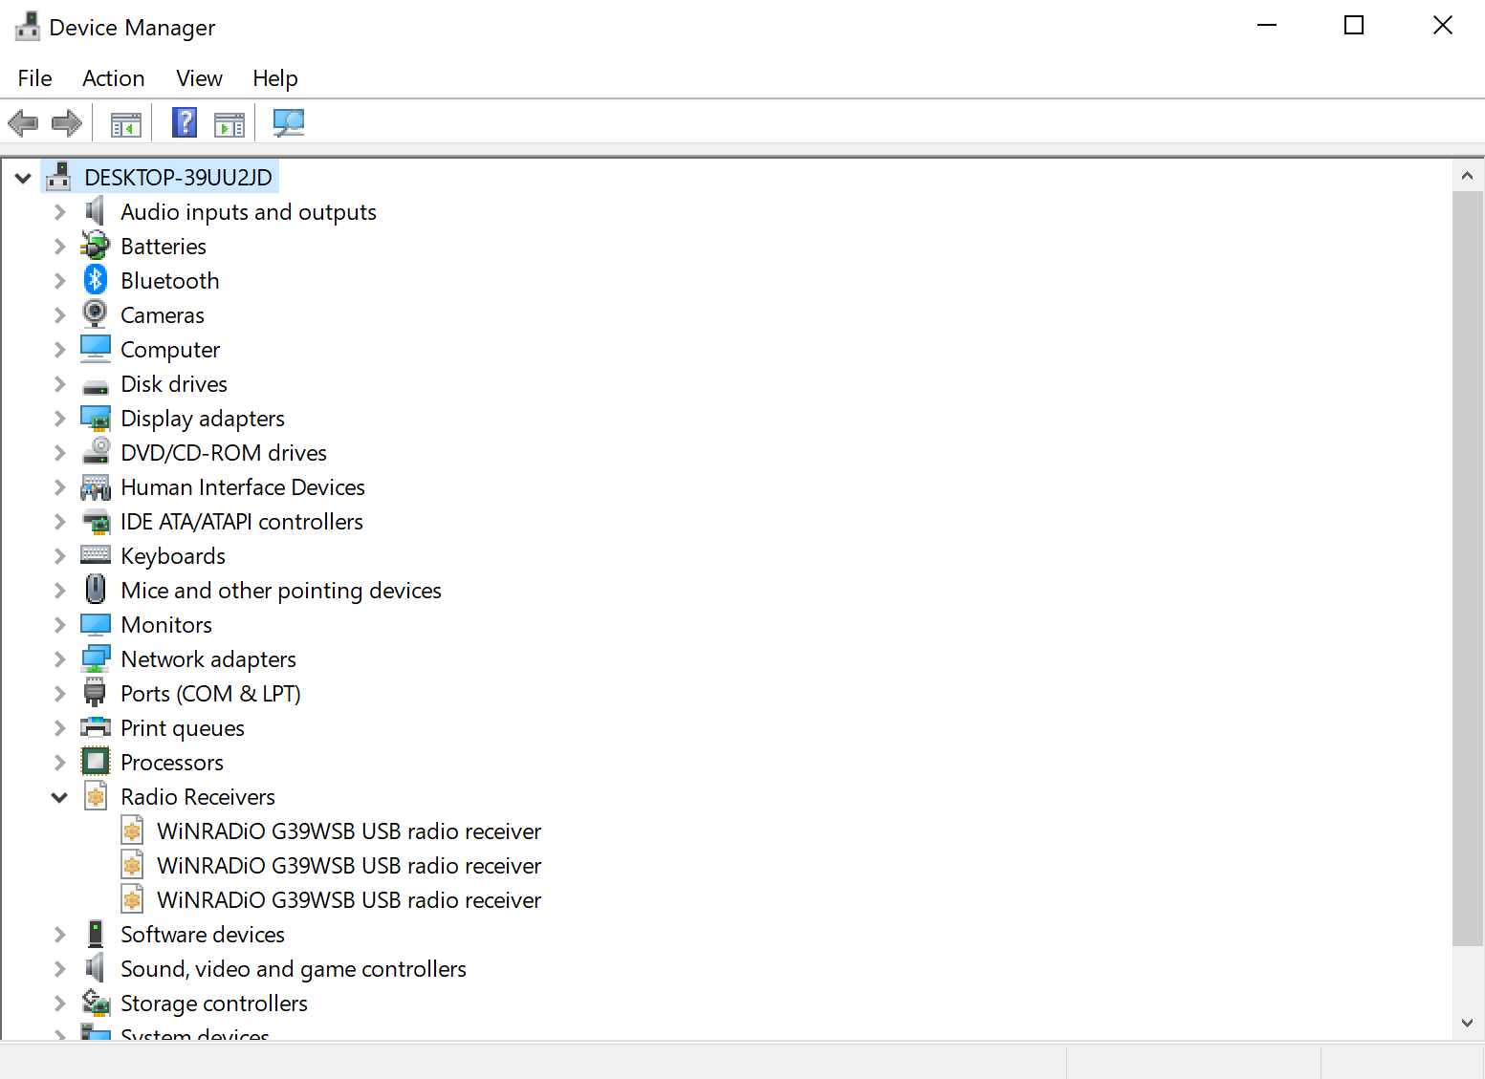This screenshot has height=1079, width=1485.
Task: Click the Mice and other pointing devices icon
Action: coord(96,589)
